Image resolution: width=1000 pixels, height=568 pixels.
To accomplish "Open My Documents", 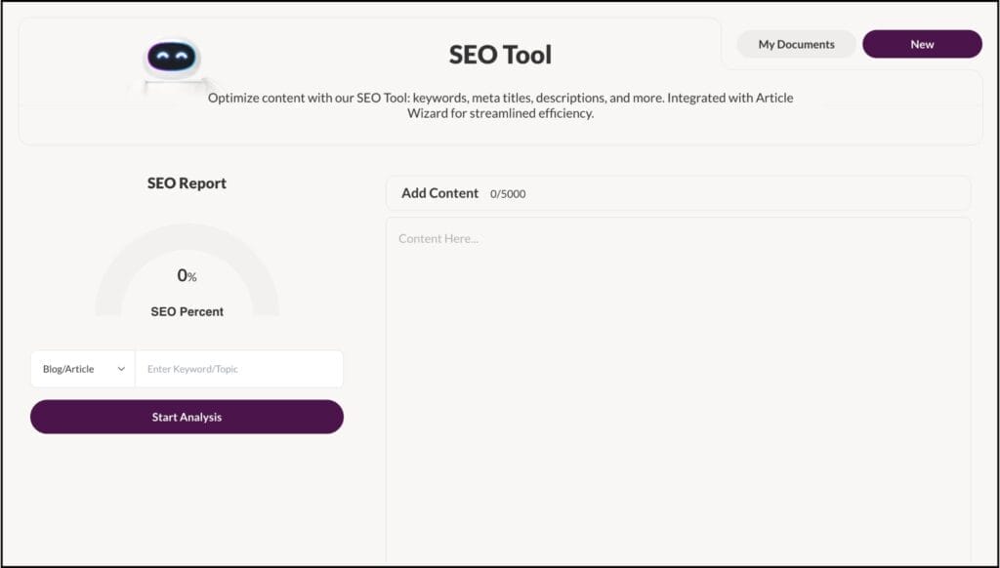I will pyautogui.click(x=796, y=45).
